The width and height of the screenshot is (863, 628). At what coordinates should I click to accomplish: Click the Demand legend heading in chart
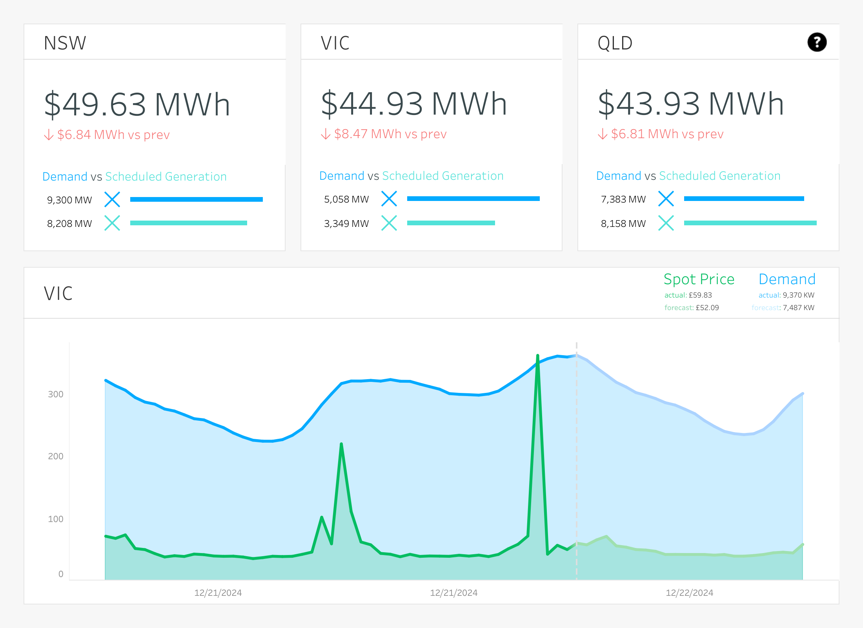pos(787,279)
